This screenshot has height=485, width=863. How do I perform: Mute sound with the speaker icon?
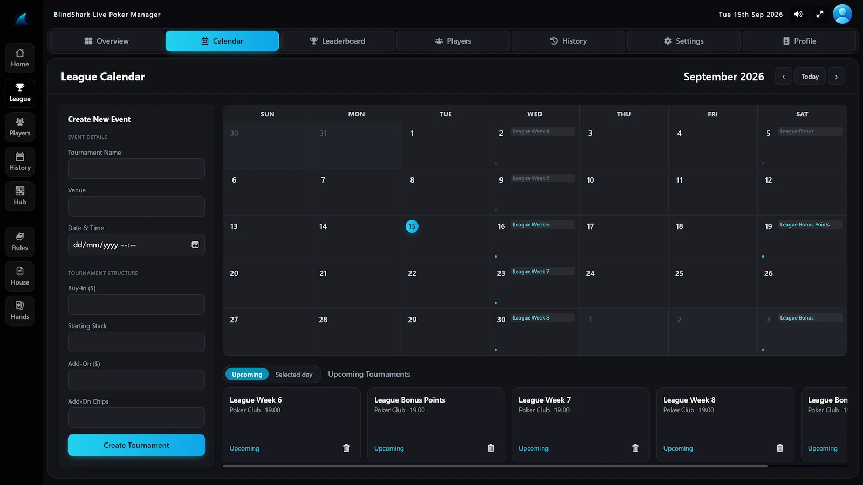[x=798, y=15]
